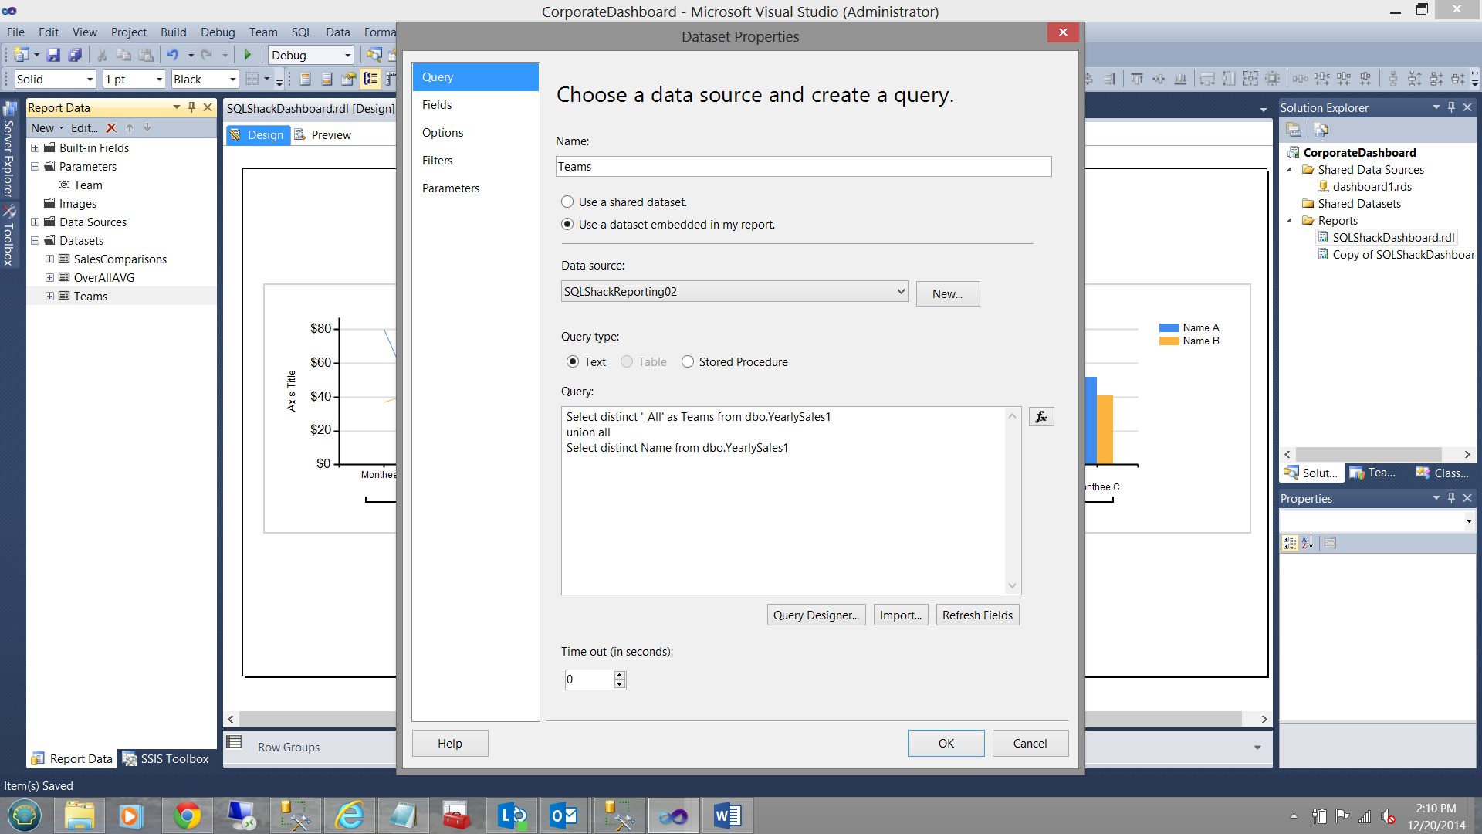Click the Save All toolbar icon
Viewport: 1482px width, 834px height.
click(75, 55)
